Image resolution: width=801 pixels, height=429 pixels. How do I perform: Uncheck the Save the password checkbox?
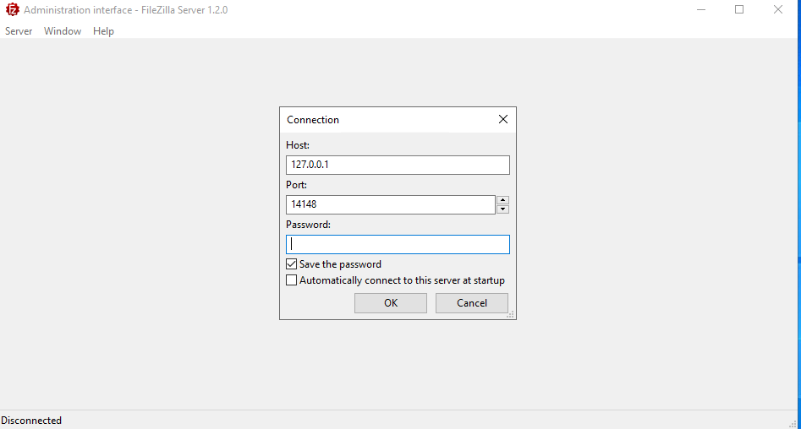click(292, 264)
